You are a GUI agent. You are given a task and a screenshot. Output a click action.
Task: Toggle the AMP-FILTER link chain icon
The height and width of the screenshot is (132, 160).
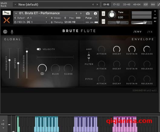pos(89,56)
